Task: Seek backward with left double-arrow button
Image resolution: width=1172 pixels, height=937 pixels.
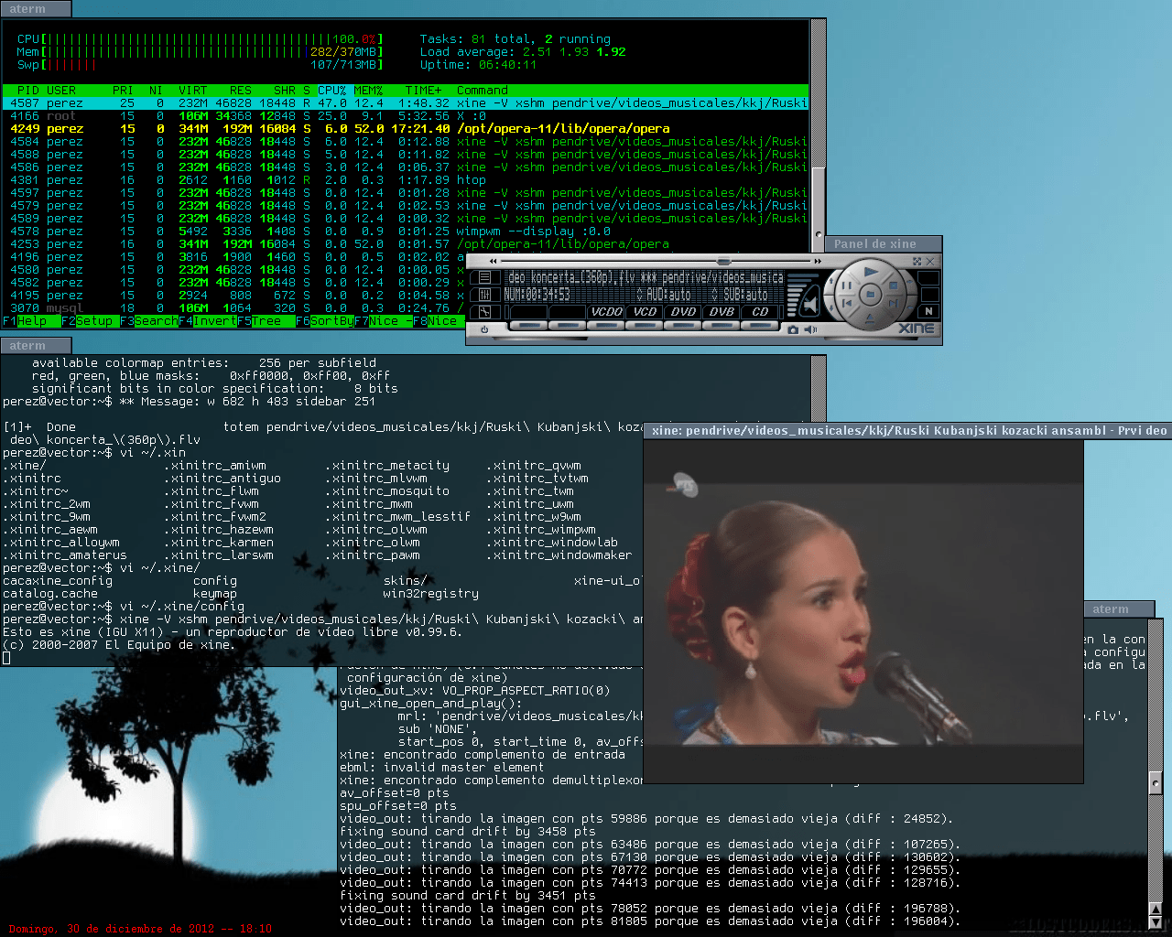Action: (x=494, y=262)
